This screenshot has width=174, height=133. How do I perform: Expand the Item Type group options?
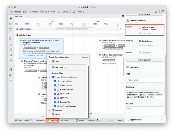click(49, 68)
